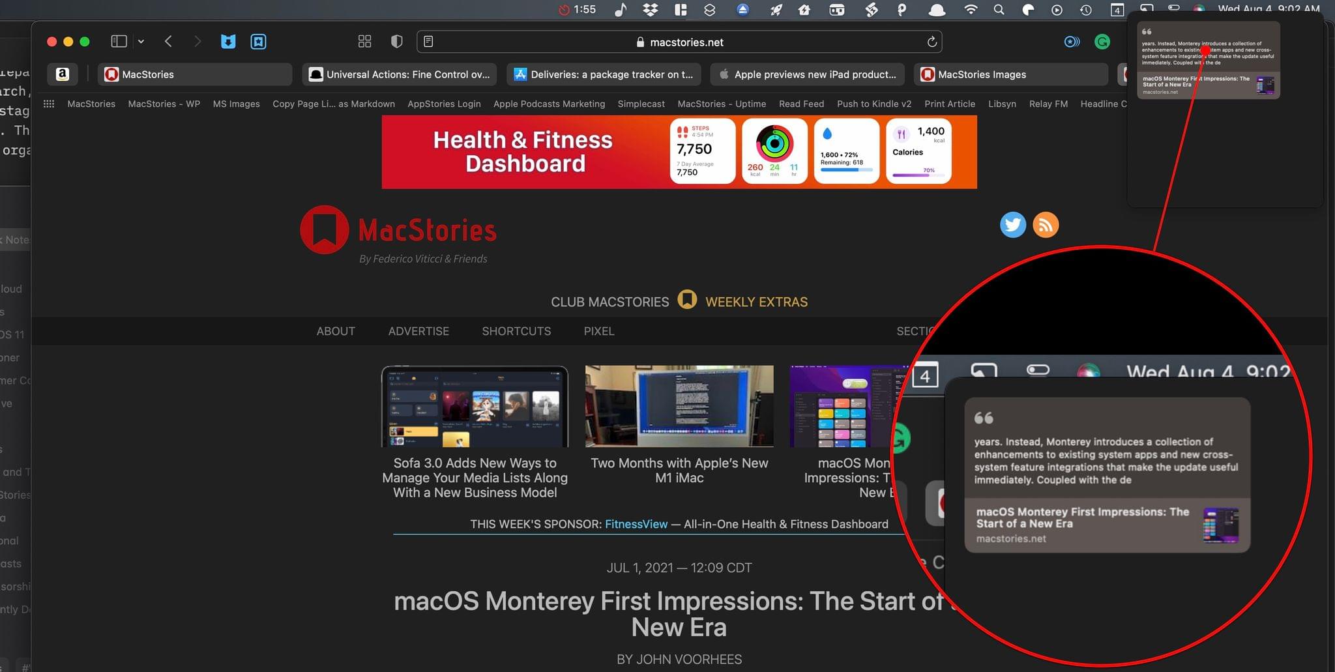Open the favorites grid icon
1335x672 pixels.
tap(49, 104)
